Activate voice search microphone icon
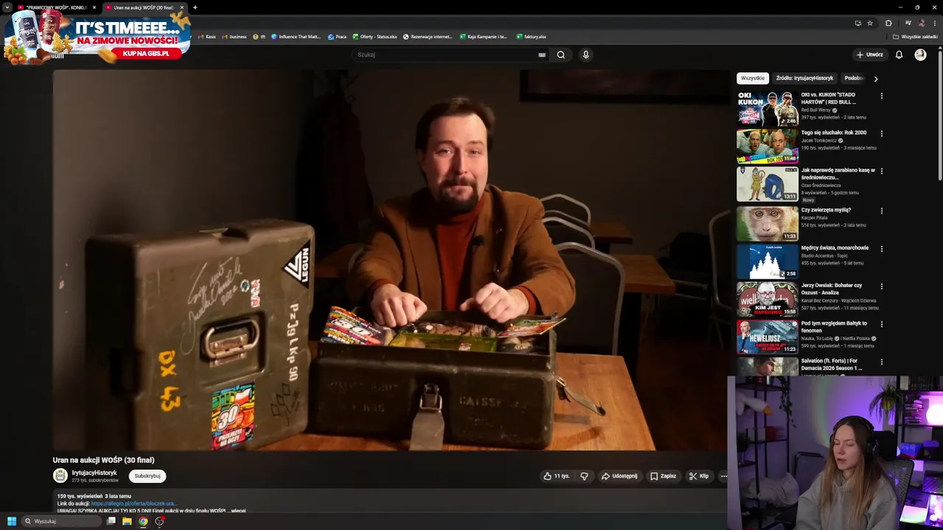 pyautogui.click(x=586, y=54)
